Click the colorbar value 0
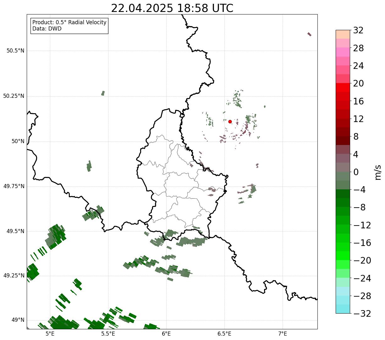 [356, 172]
